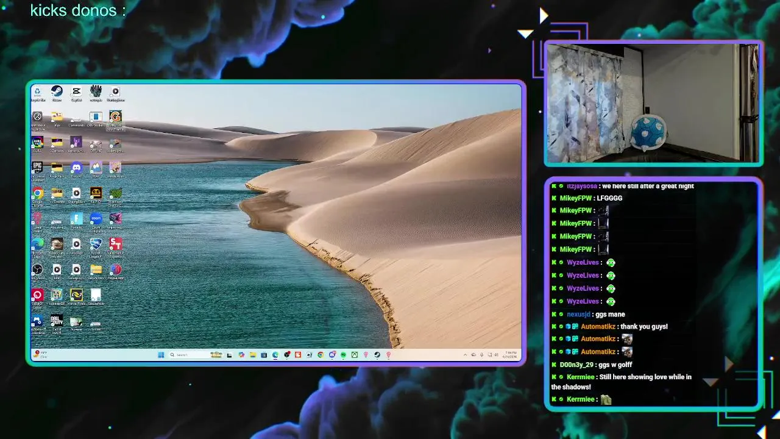Image resolution: width=780 pixels, height=439 pixels.
Task: Click D00n3y_29's "ggs w golff" message
Action: [615, 365]
